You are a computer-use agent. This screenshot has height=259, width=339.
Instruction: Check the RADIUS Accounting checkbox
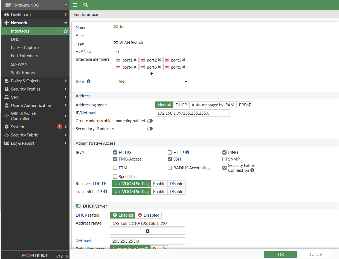tap(170, 168)
